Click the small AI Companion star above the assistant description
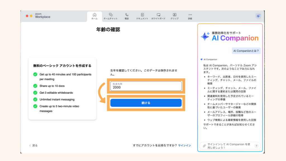This screenshot has height=161, width=286. [x=201, y=59]
